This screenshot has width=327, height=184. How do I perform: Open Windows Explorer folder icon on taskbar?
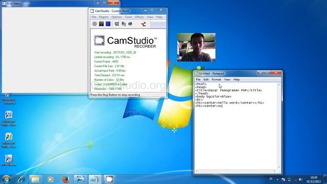coord(35,179)
